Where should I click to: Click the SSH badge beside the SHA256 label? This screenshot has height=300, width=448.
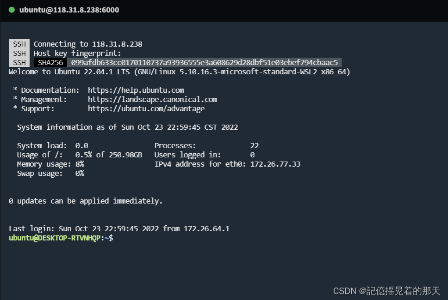coord(19,63)
